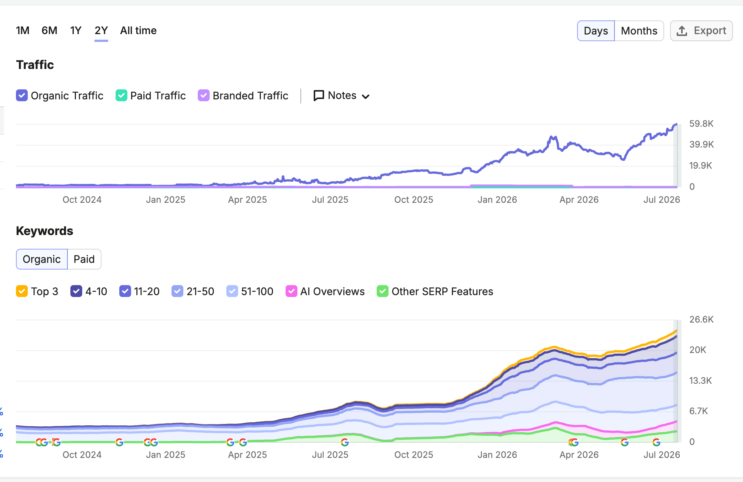Click Google update marker before Jul 2026

pyautogui.click(x=656, y=442)
